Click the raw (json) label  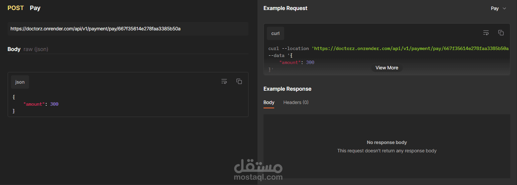pos(36,49)
